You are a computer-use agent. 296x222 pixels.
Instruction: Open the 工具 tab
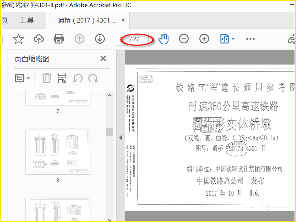click(x=27, y=20)
